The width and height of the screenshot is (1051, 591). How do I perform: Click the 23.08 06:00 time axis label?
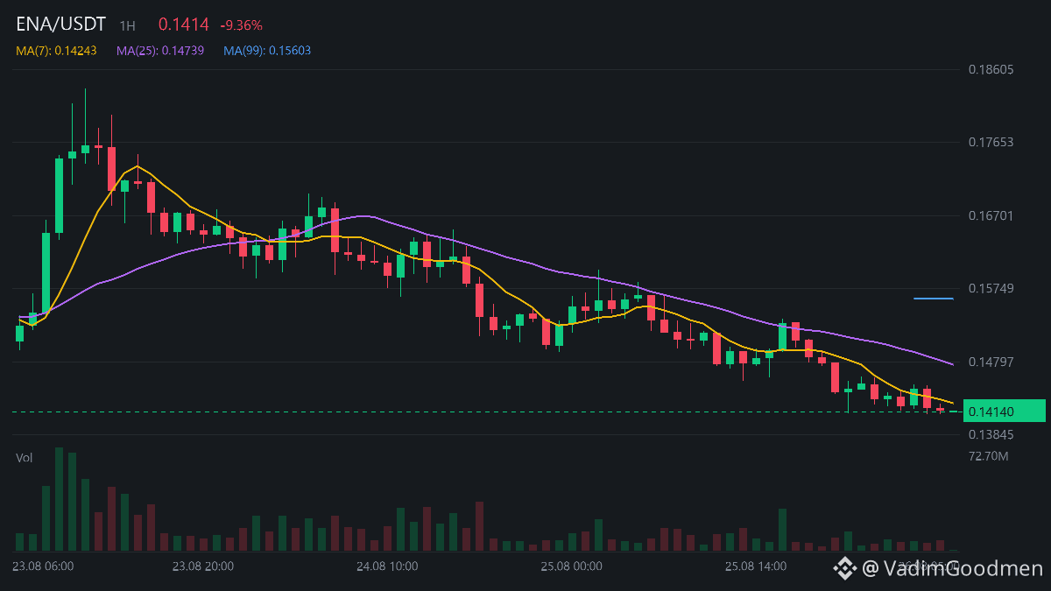[x=44, y=566]
